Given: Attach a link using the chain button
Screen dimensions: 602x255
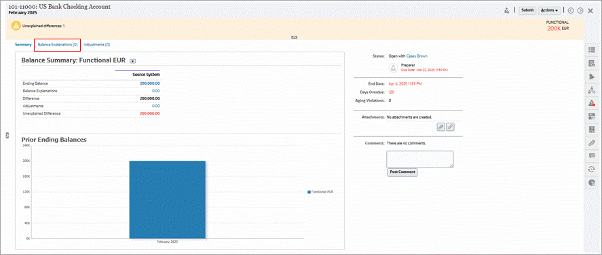Looking at the screenshot, I should pos(450,127).
